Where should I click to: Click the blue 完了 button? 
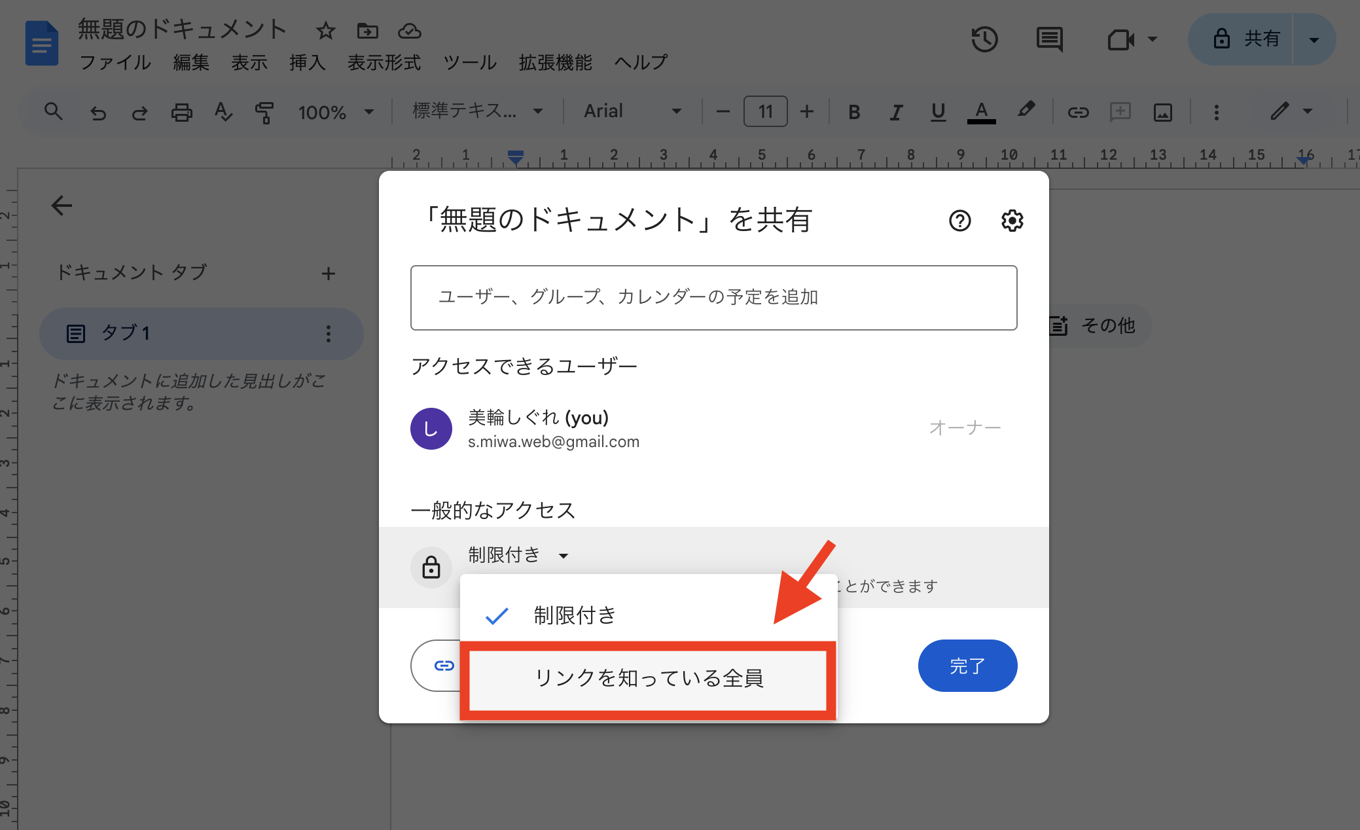coord(967,666)
